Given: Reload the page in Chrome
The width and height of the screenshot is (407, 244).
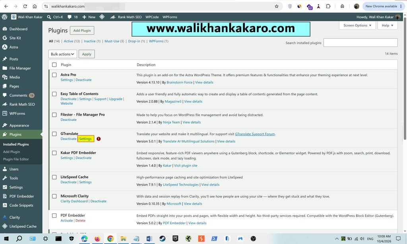Looking at the screenshot, I should (x=25, y=6).
